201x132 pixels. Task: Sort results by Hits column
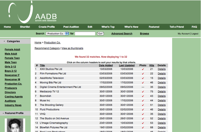click(x=152, y=66)
